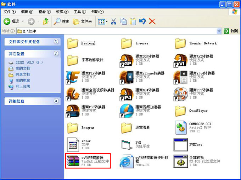Collapse the 其它位置 panel
The image size is (241, 180).
(56, 54)
